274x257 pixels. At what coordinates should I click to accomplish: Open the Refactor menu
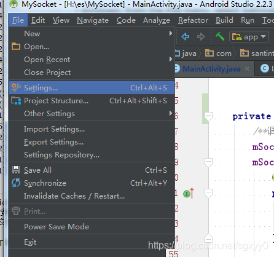[x=193, y=20]
